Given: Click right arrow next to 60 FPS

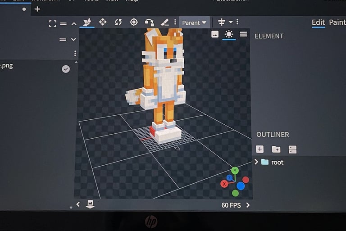Looking at the screenshot, I should coord(248,205).
